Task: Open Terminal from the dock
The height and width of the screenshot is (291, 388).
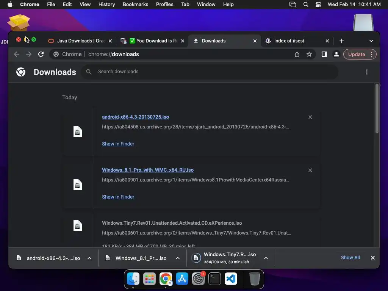Action: 214,279
